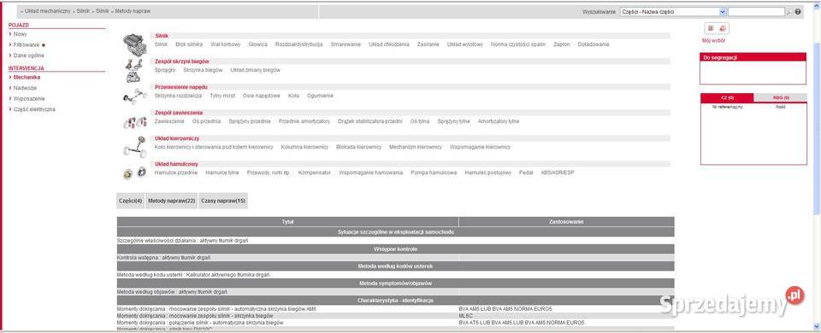This screenshot has height=333, width=821.
Task: Open the Części - Nazwa części dropdown
Action: point(673,11)
